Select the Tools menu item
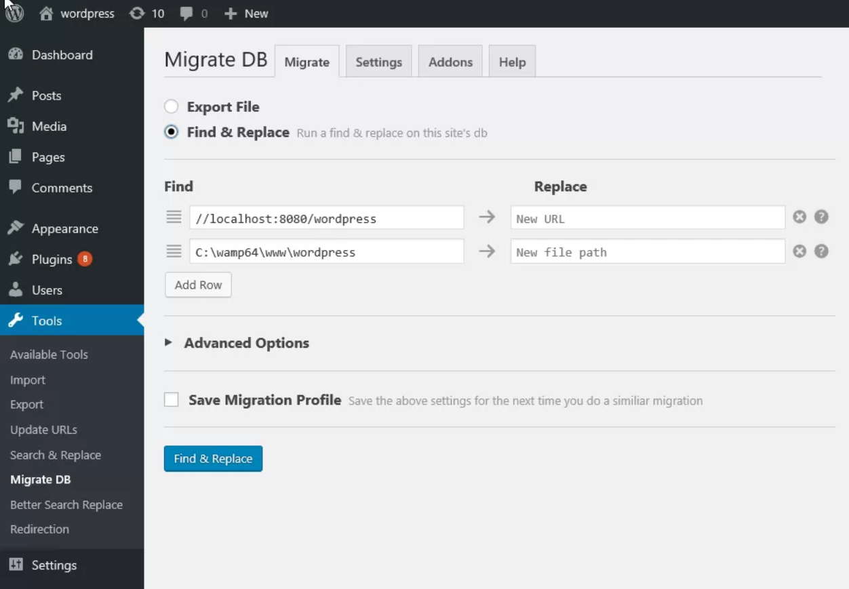Viewport: 849px width, 589px height. 72,321
